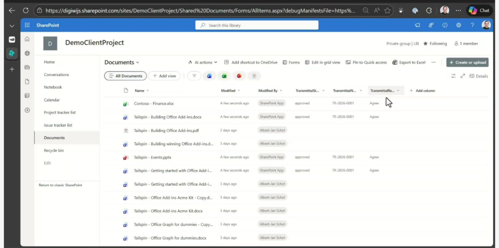
Task: Open the more commands ellipsis in toolbar
Action: coord(433,62)
